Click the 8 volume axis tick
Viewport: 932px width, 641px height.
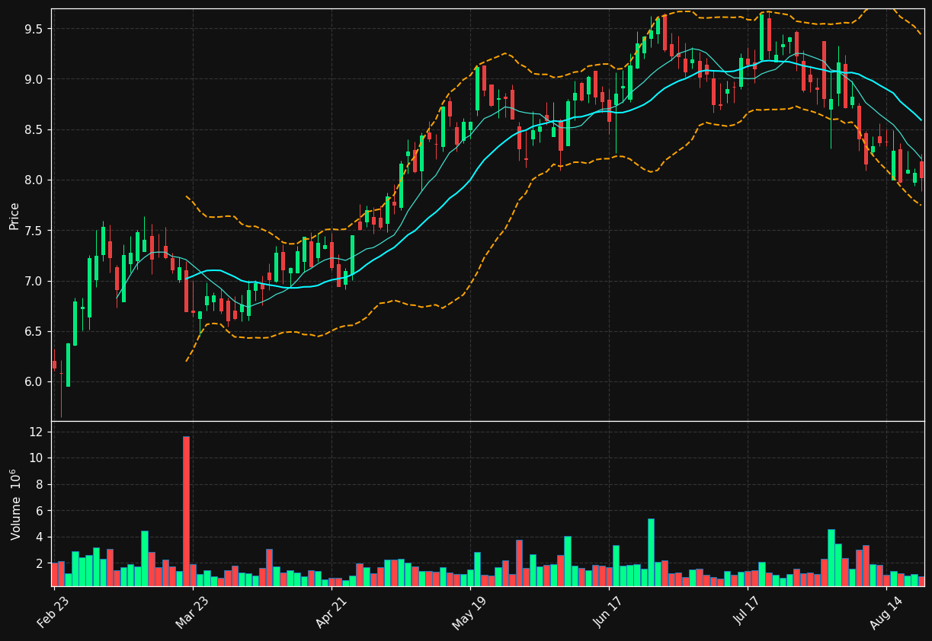[40, 484]
